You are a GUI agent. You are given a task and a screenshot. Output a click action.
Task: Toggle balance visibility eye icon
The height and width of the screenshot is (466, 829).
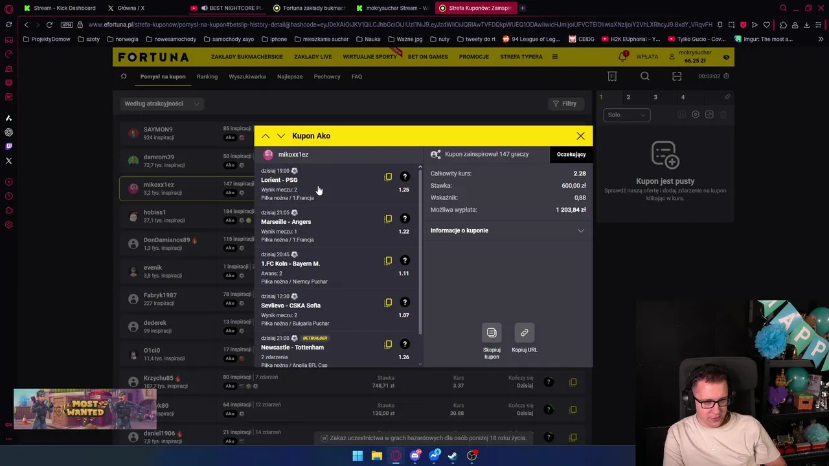point(726,57)
